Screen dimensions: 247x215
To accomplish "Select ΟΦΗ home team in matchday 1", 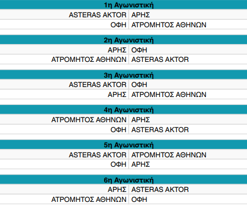I will (x=118, y=25).
